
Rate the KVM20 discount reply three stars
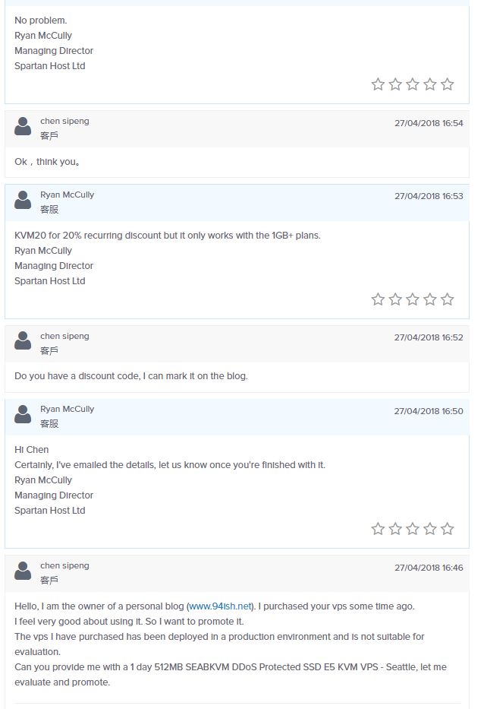pos(413,299)
